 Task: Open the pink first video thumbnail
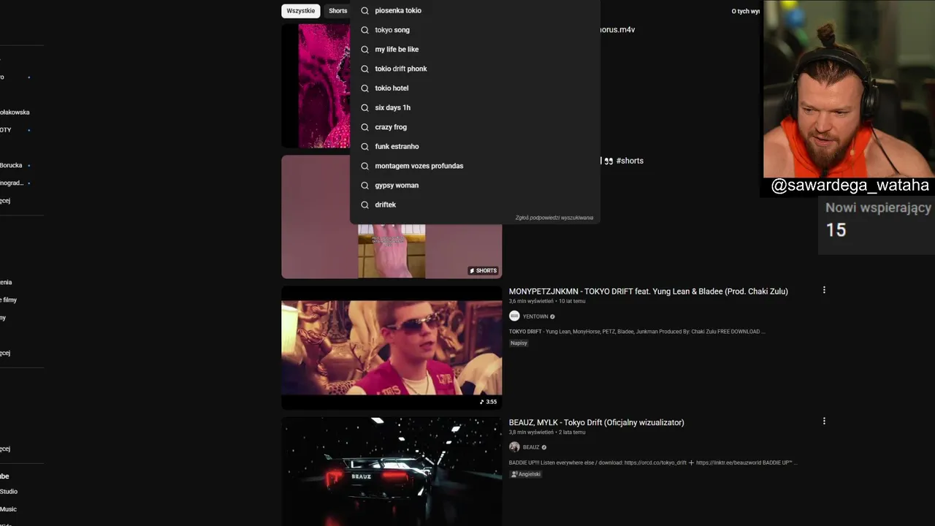coord(316,85)
